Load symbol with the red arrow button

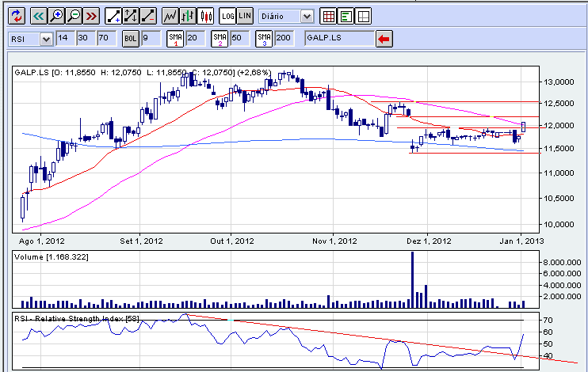click(x=384, y=39)
